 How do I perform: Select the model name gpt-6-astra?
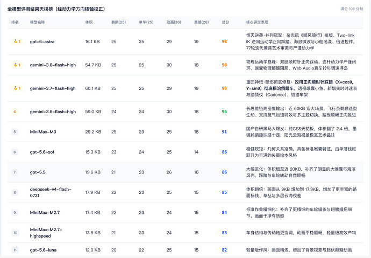point(42,41)
